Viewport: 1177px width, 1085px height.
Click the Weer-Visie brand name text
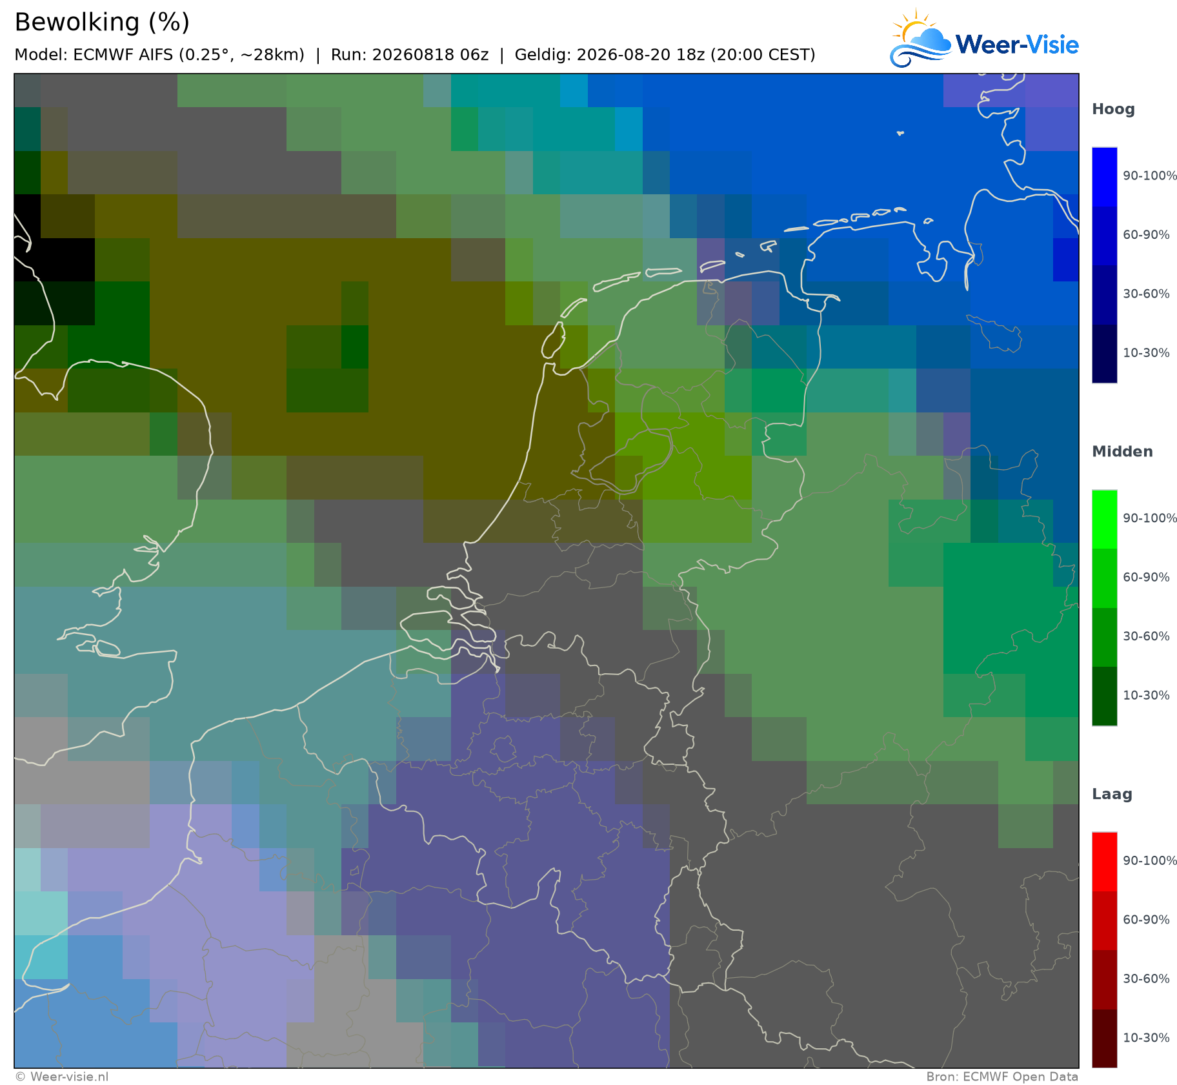click(x=1017, y=45)
